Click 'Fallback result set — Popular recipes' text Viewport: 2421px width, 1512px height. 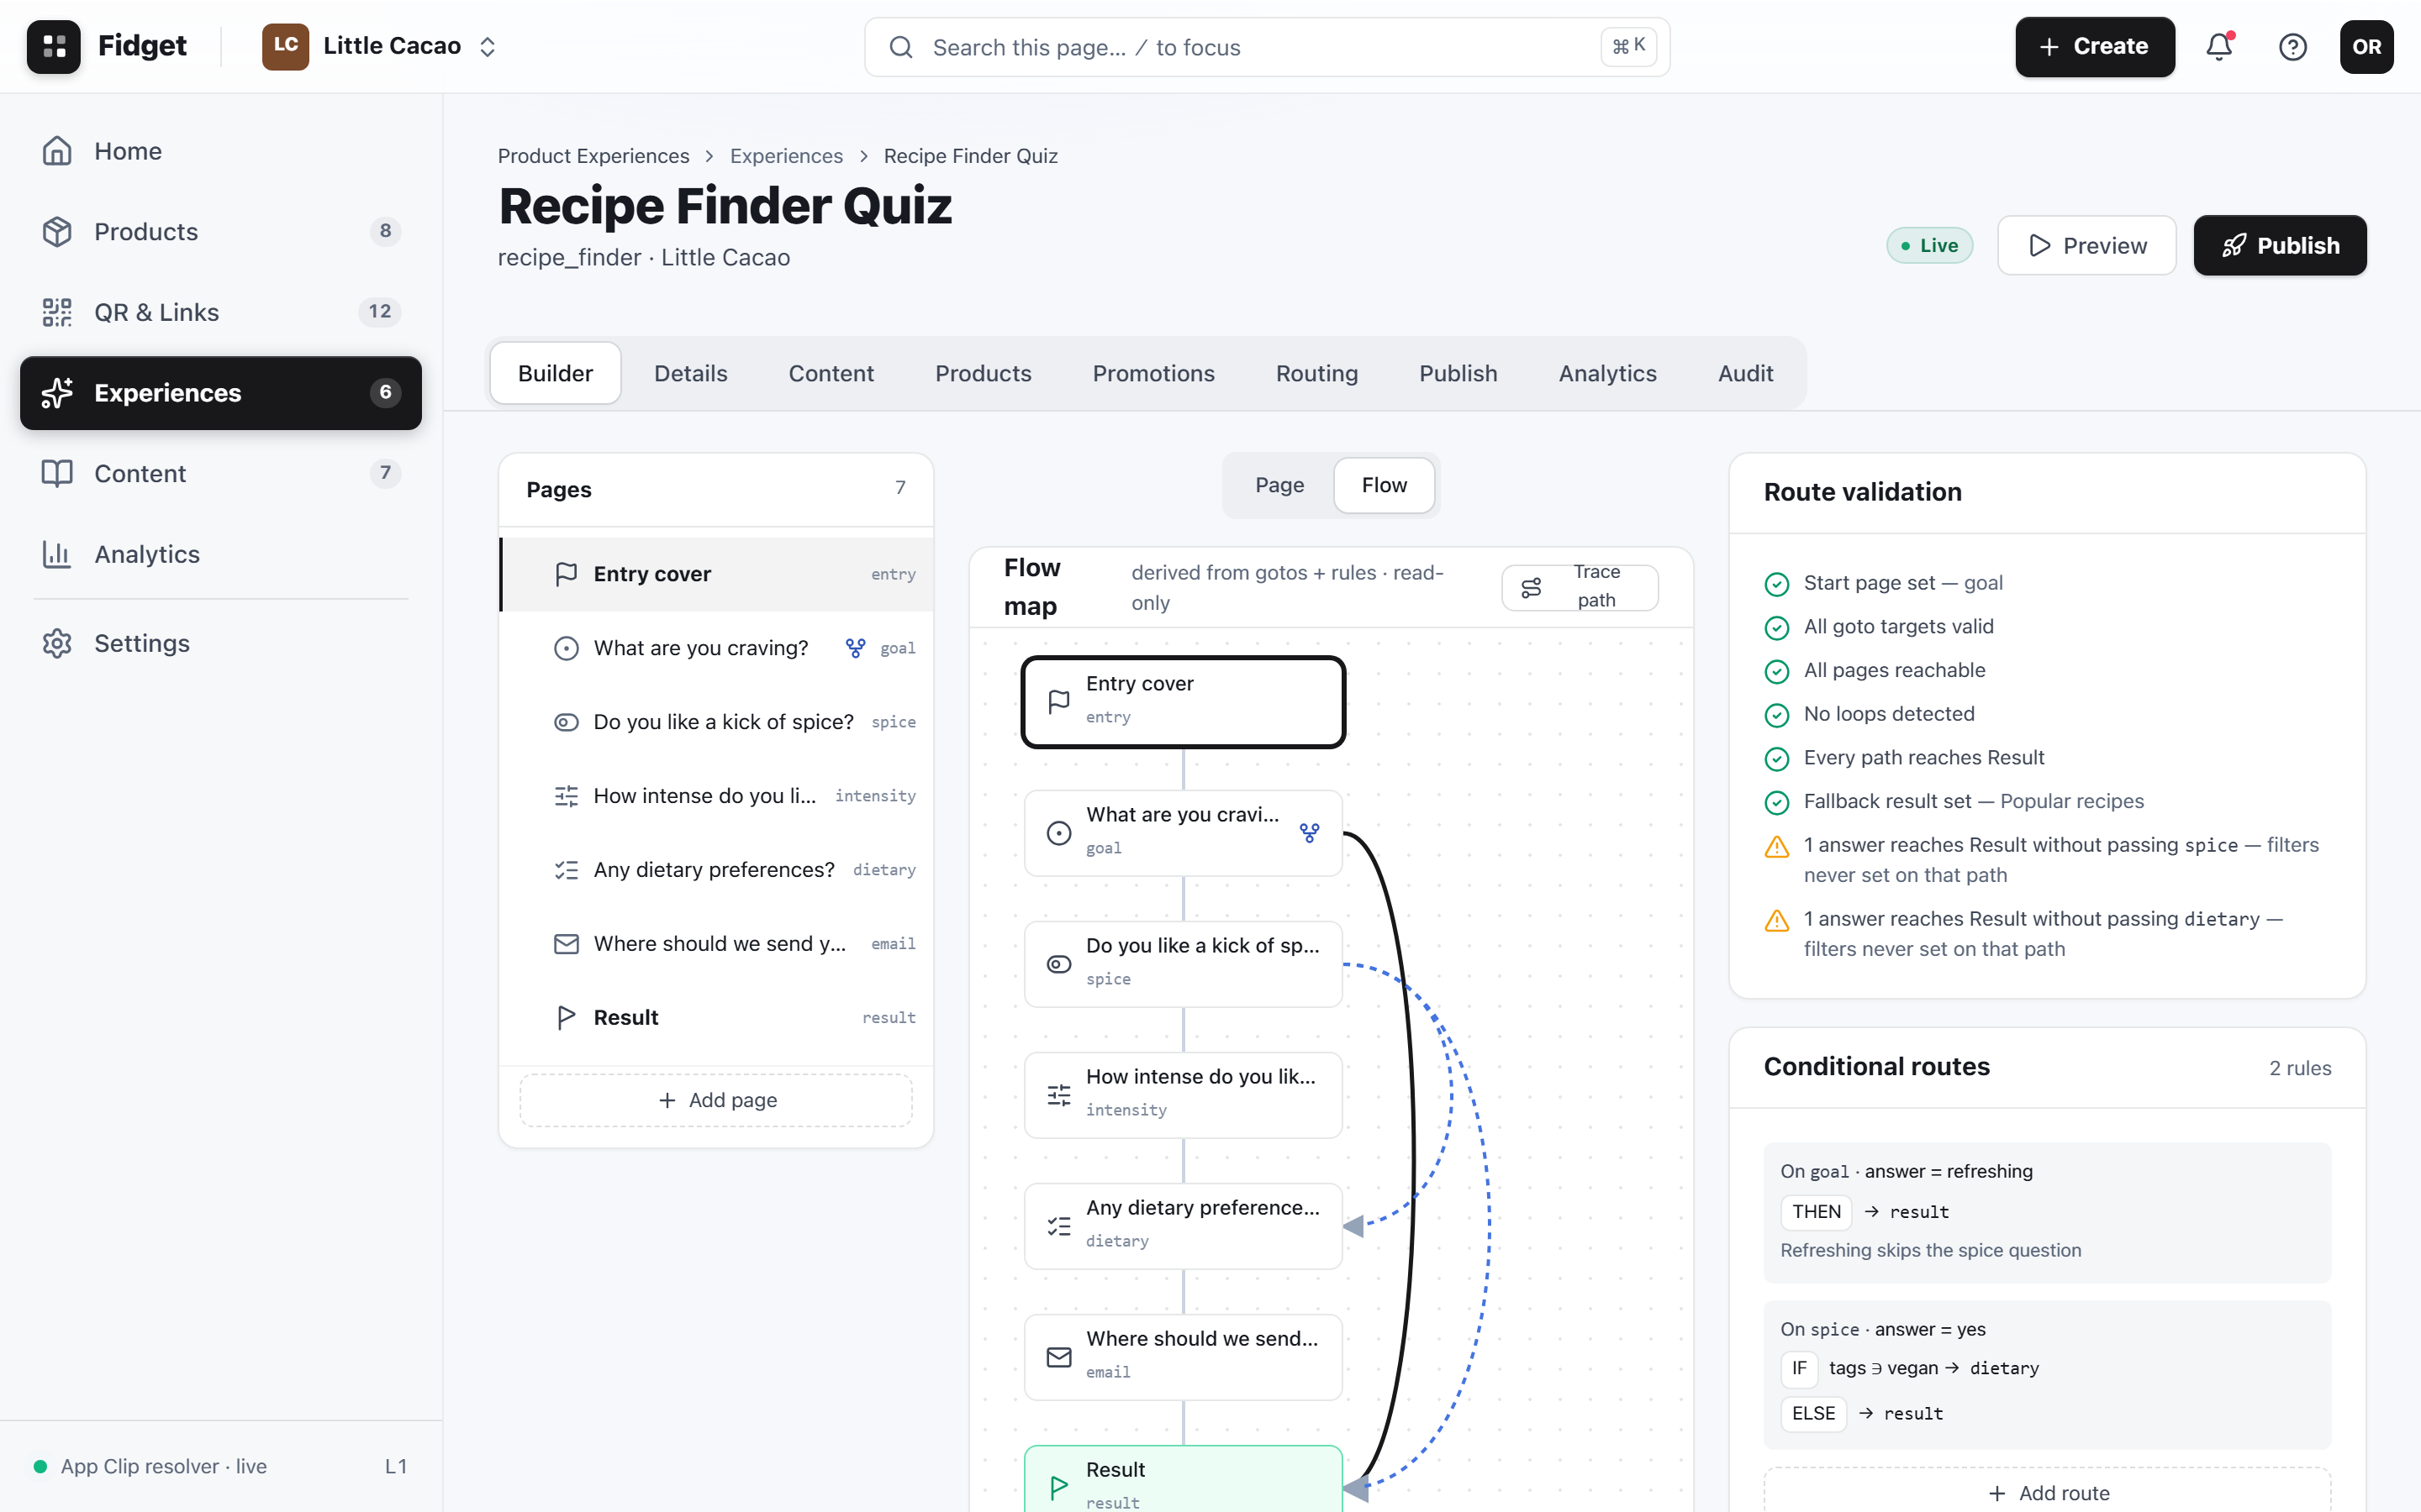(x=1974, y=801)
